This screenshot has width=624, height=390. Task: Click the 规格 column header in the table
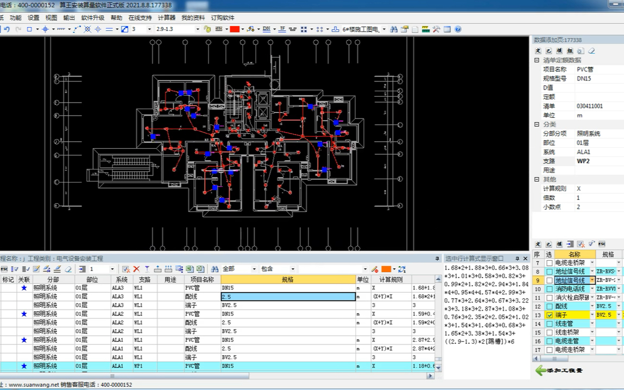coord(288,279)
